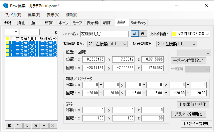The image size is (214, 132).
Task: Move joint to bottom with 底 button
Action: click(36, 126)
